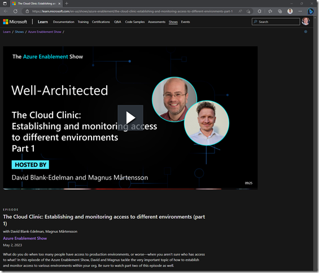Screen dimensions: 319x273
Task: Refresh the page with reload icon
Action: (15, 11)
